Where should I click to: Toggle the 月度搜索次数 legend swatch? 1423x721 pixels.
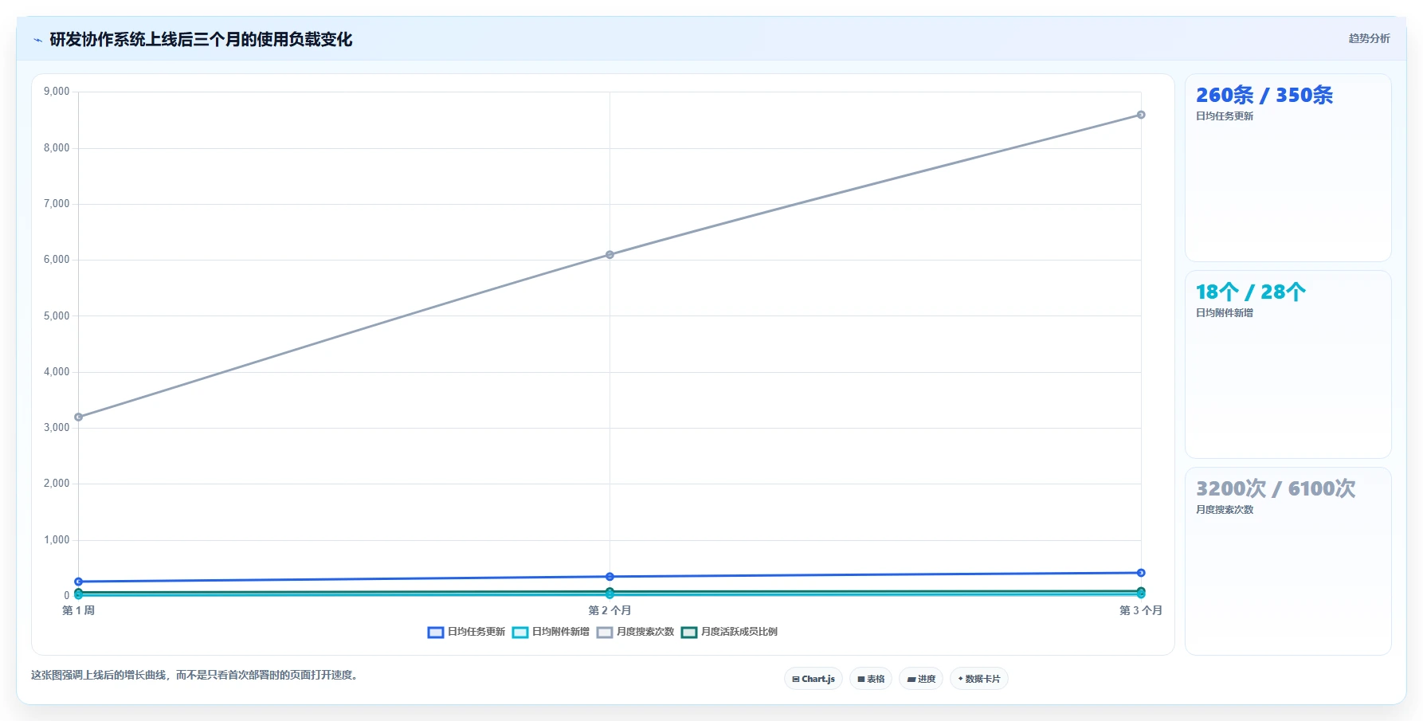pos(605,633)
